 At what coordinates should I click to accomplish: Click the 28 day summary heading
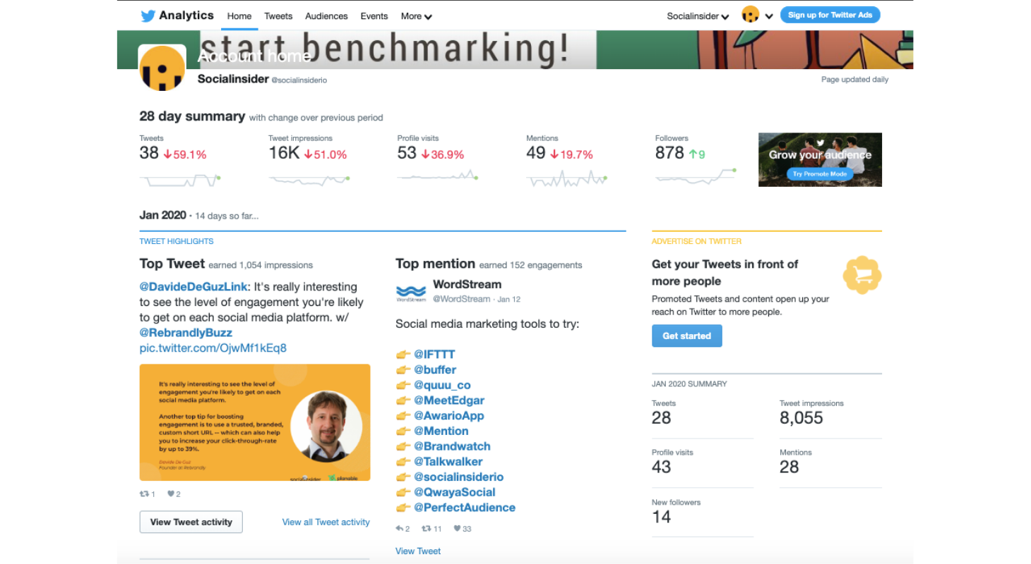(192, 117)
